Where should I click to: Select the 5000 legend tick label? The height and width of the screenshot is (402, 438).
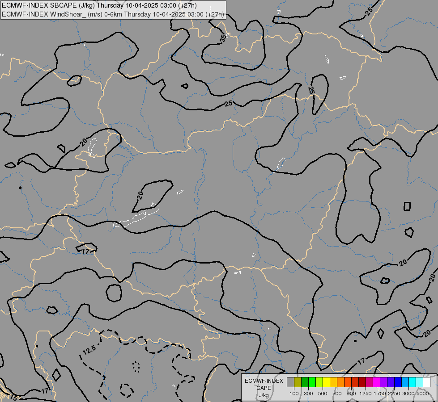pos(423,394)
